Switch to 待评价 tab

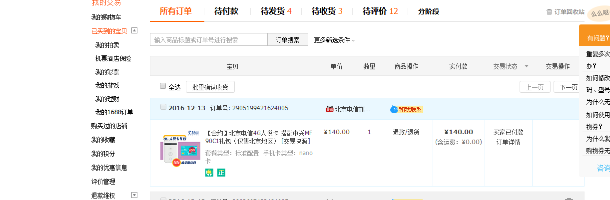tap(380, 11)
